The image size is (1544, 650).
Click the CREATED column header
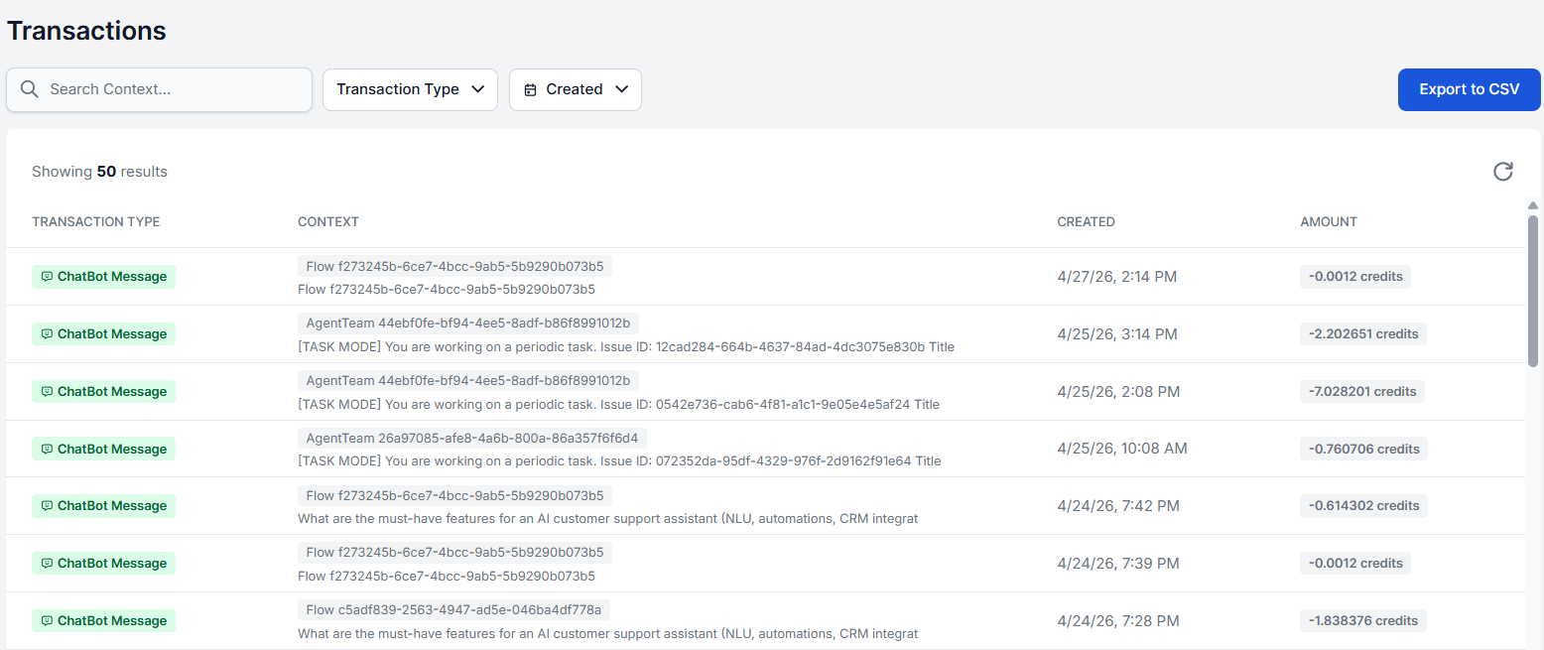[x=1086, y=222]
